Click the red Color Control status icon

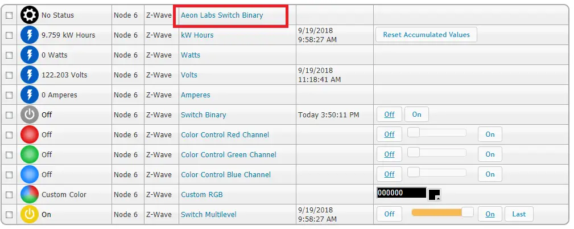(x=29, y=135)
